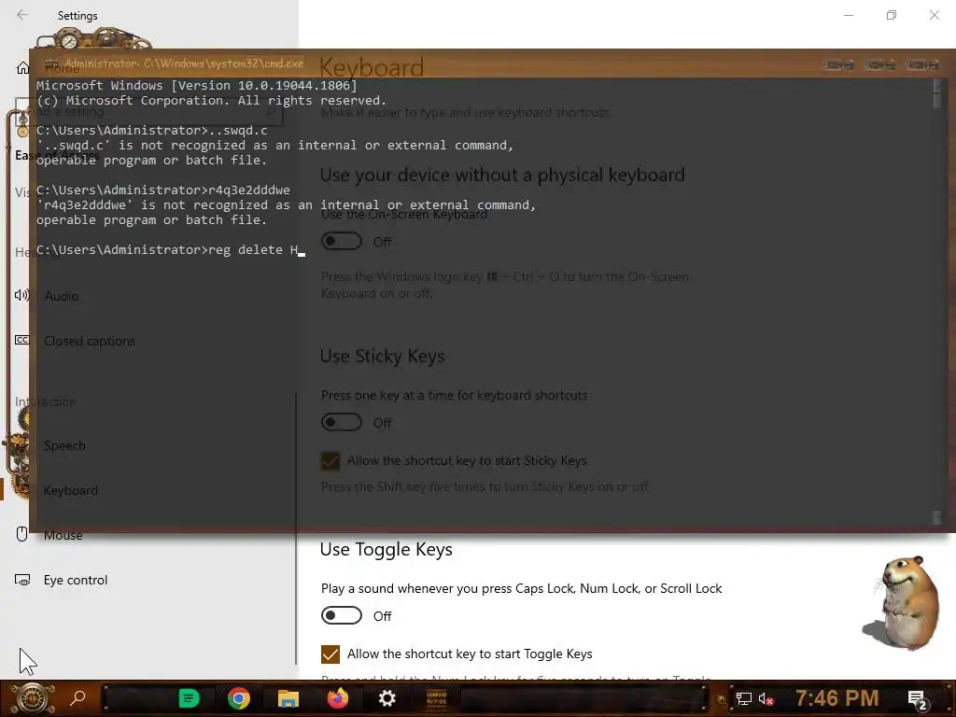Image resolution: width=956 pixels, height=717 pixels.
Task: Click the '..swqd.c' typed command
Action: pyautogui.click(x=238, y=131)
